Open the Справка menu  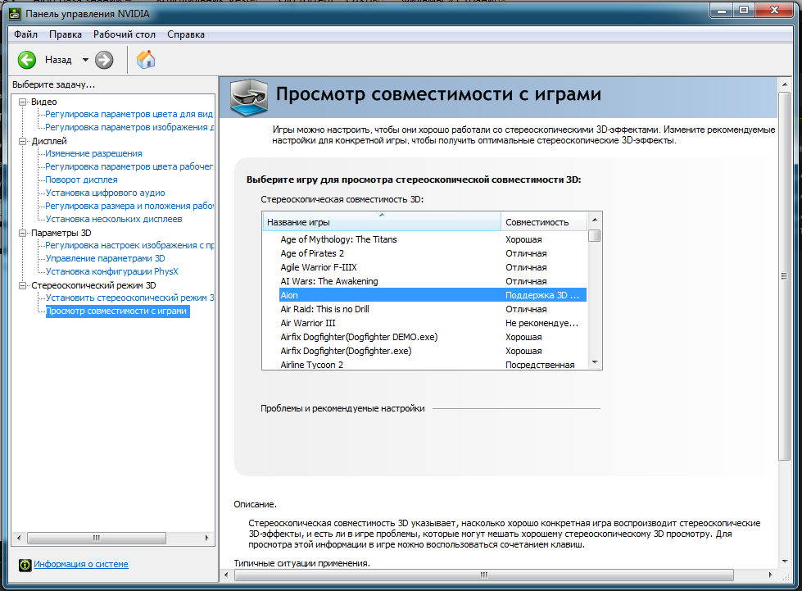186,34
